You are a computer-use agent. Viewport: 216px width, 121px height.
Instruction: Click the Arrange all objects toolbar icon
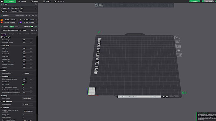click(109, 5)
